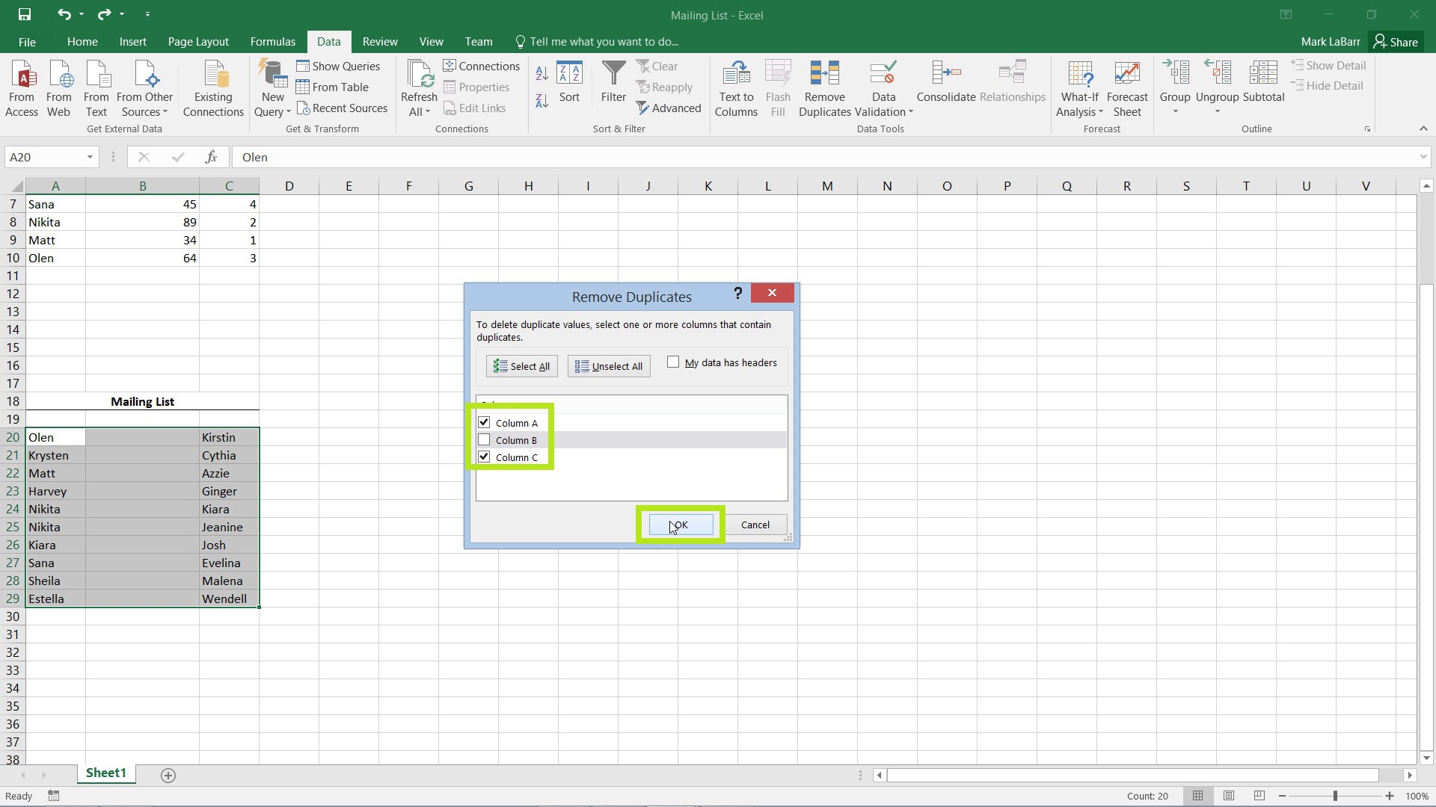This screenshot has height=807, width=1436.
Task: Click Cancel button to dismiss dialog
Action: point(755,525)
